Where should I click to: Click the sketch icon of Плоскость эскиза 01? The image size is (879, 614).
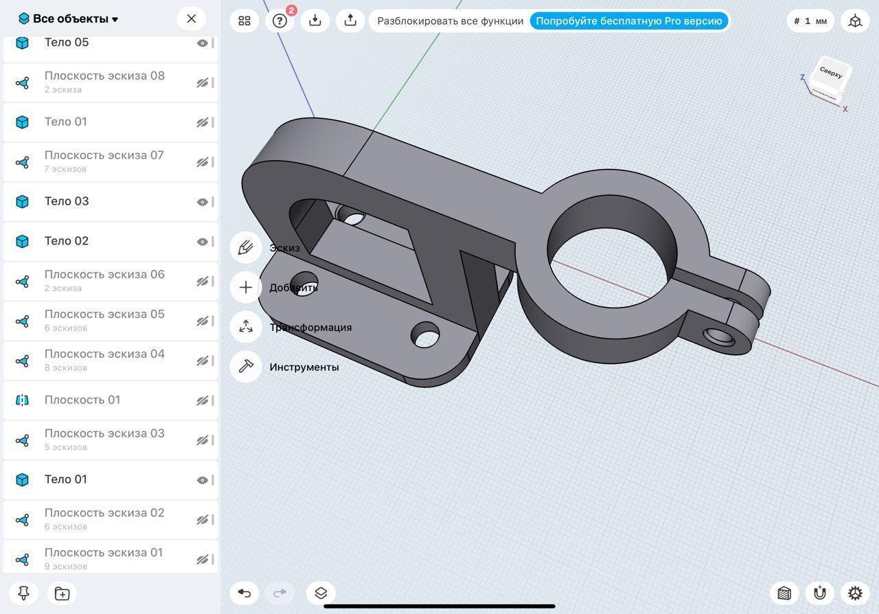(23, 559)
